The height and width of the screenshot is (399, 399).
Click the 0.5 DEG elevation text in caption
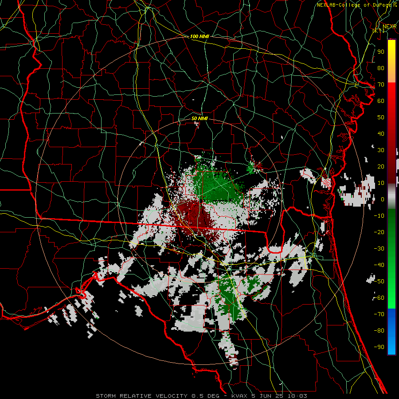[x=206, y=396]
